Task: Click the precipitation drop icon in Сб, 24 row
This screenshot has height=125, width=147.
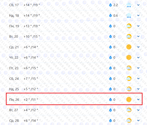Action: point(110,78)
